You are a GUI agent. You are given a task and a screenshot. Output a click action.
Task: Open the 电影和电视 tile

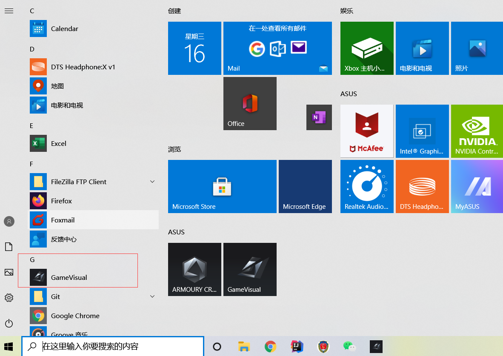click(422, 48)
